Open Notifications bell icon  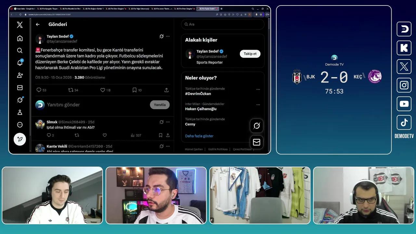pos(20,63)
